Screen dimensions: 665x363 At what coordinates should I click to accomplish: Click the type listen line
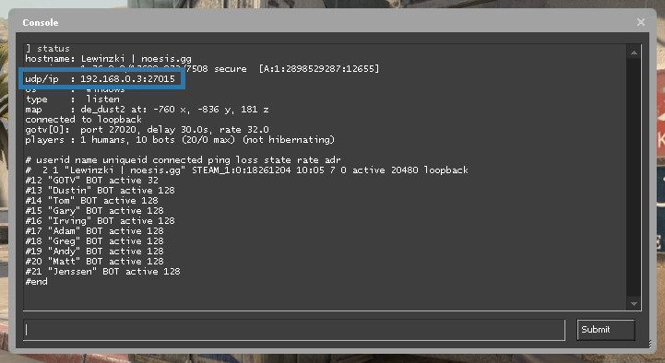[73, 100]
